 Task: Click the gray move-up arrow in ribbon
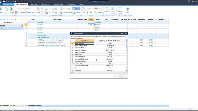(x=49, y=9)
